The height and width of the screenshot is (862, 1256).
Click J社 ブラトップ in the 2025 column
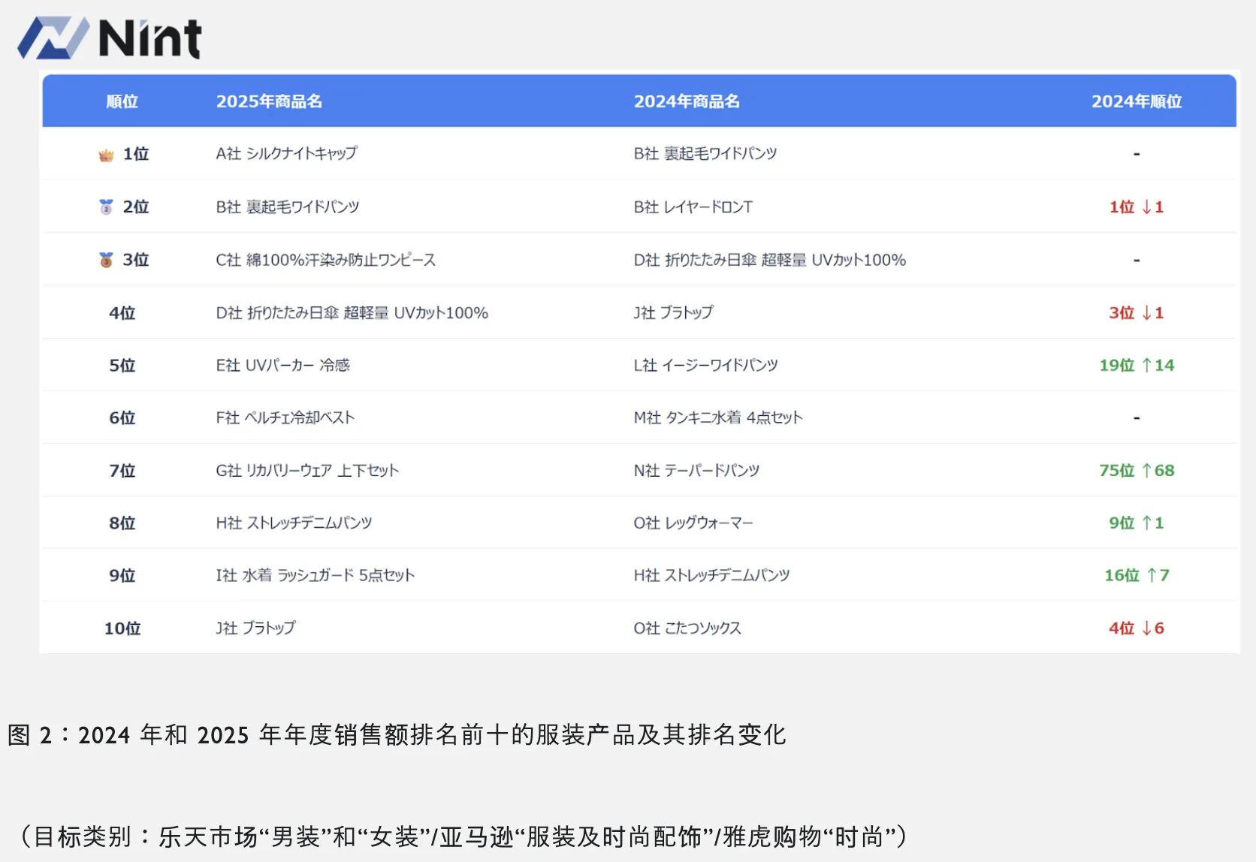pyautogui.click(x=256, y=628)
